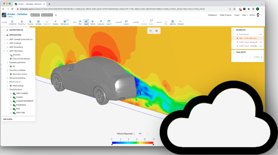Screen dimensions: 278x155
Task: Reload the browser page
Action: (12, 9)
